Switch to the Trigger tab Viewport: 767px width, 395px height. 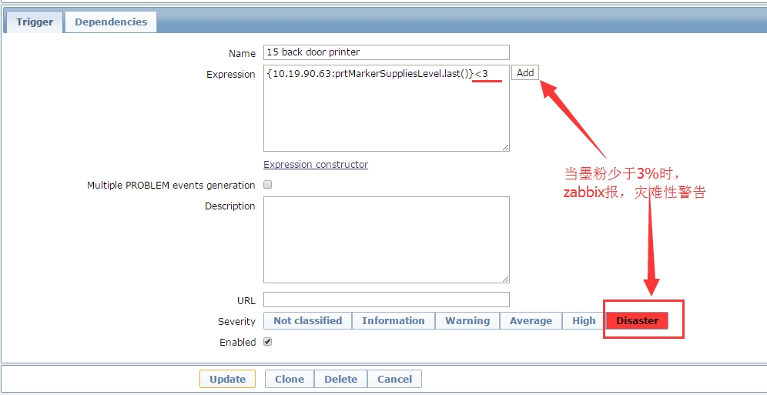click(34, 22)
